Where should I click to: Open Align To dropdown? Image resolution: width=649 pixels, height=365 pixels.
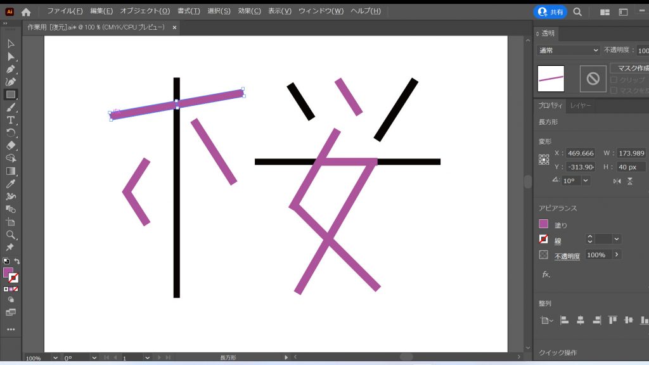point(546,320)
